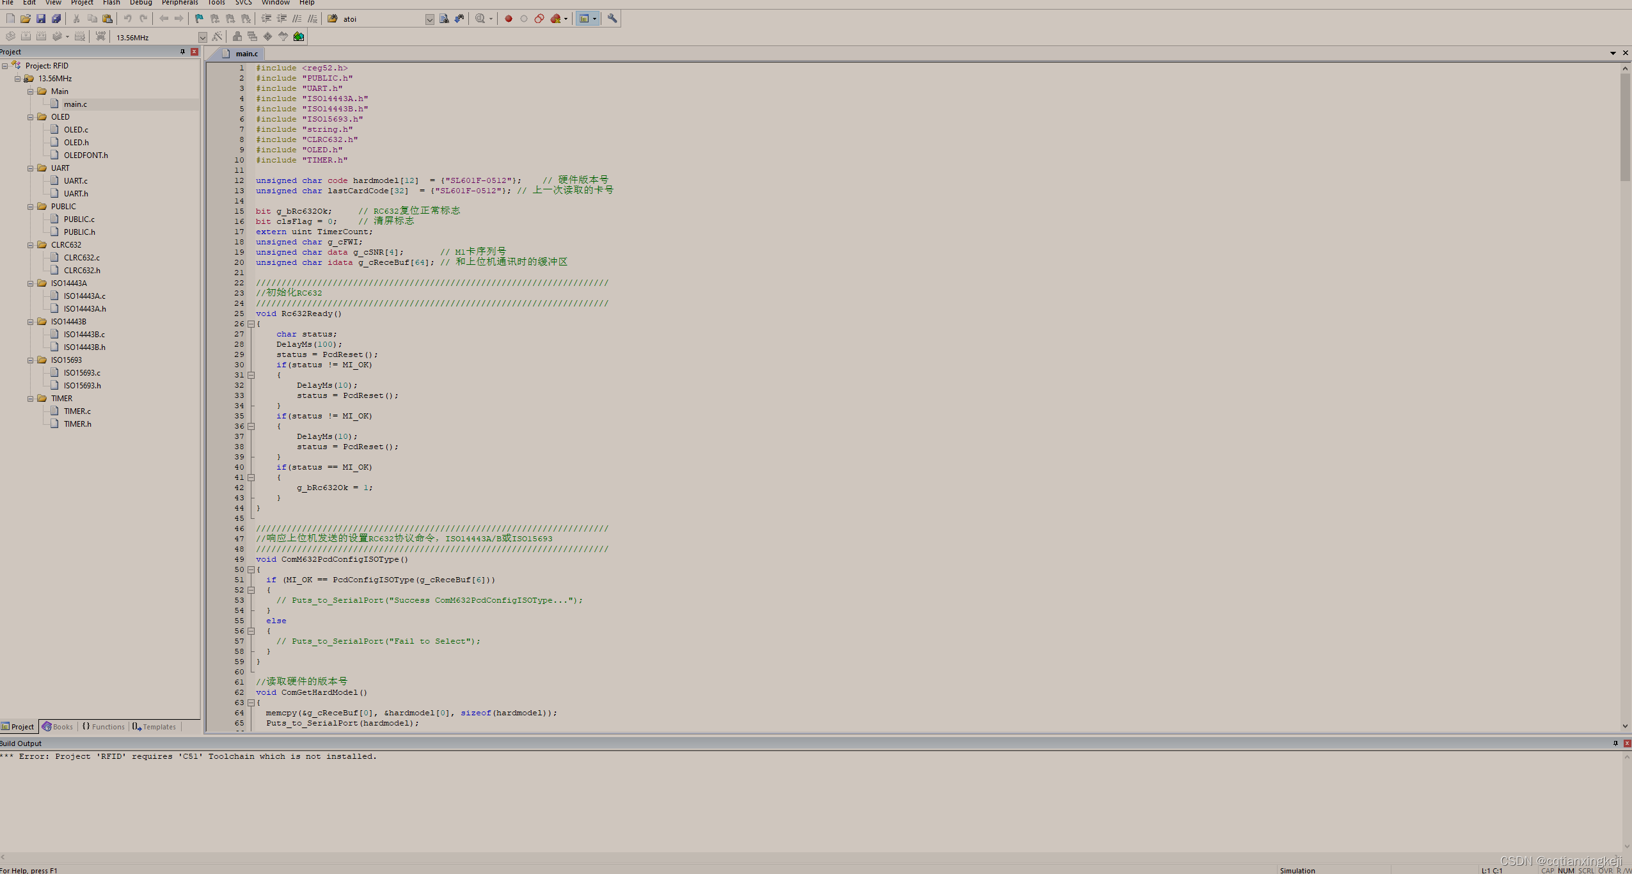Viewport: 1632px width, 874px height.
Task: Select PUBLIC.h in the project tree
Action: click(x=79, y=232)
